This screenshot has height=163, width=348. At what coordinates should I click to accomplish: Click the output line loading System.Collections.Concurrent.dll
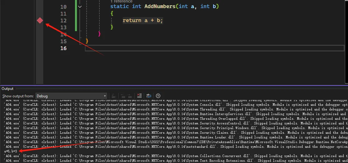click(x=176, y=156)
